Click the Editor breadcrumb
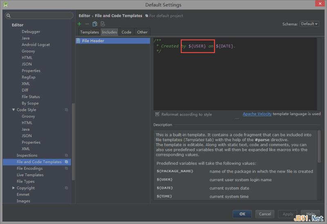 [x=85, y=16]
